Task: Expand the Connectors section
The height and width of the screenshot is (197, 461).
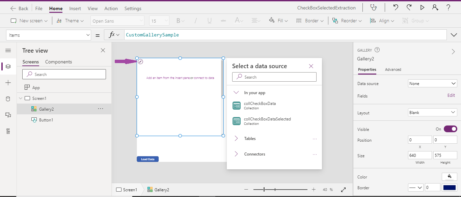Action: [x=254, y=154]
